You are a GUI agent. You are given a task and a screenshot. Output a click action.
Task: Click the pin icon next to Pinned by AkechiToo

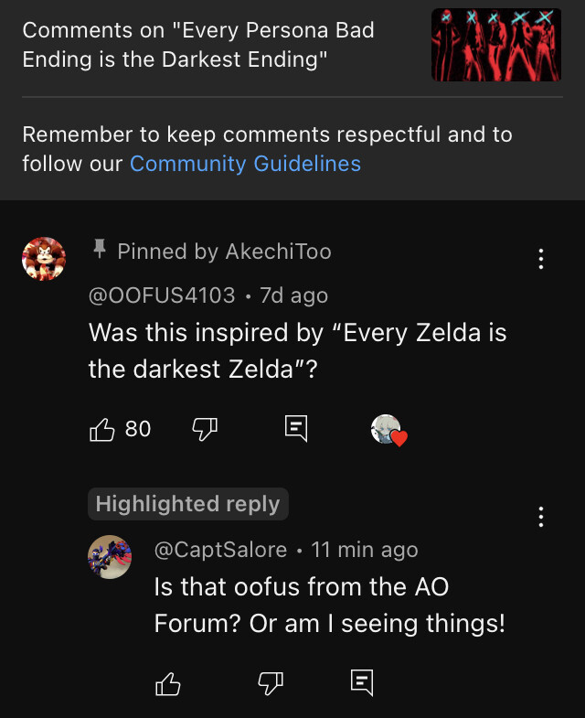pyautogui.click(x=100, y=249)
